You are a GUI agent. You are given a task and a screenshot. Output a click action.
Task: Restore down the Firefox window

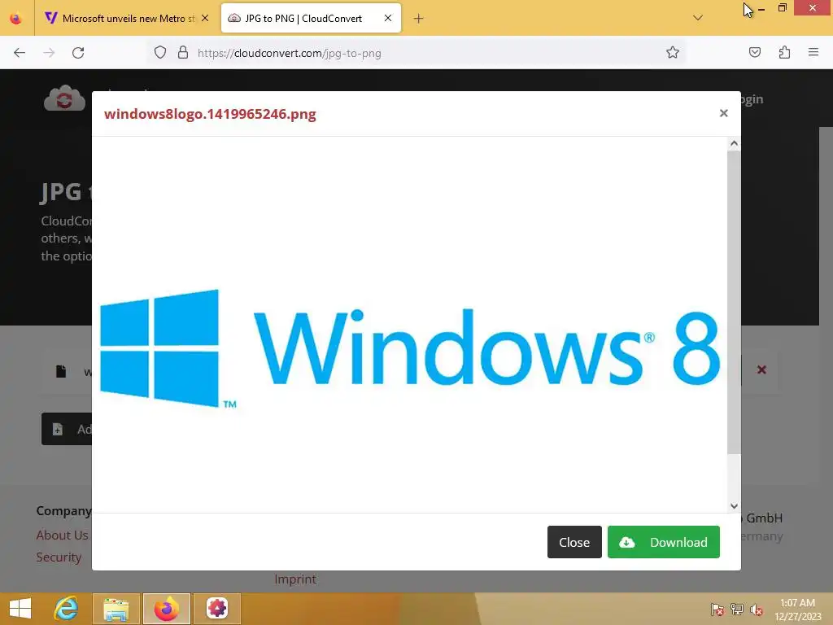click(782, 8)
